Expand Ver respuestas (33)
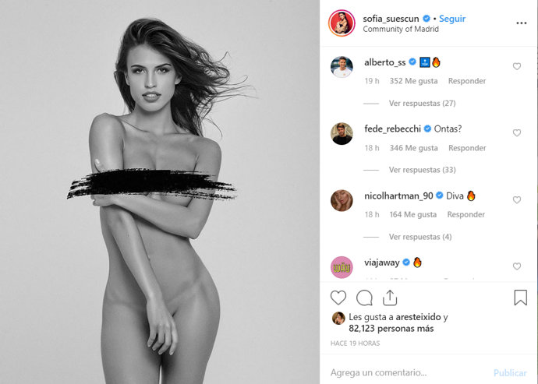This screenshot has width=538, height=384. coord(422,170)
